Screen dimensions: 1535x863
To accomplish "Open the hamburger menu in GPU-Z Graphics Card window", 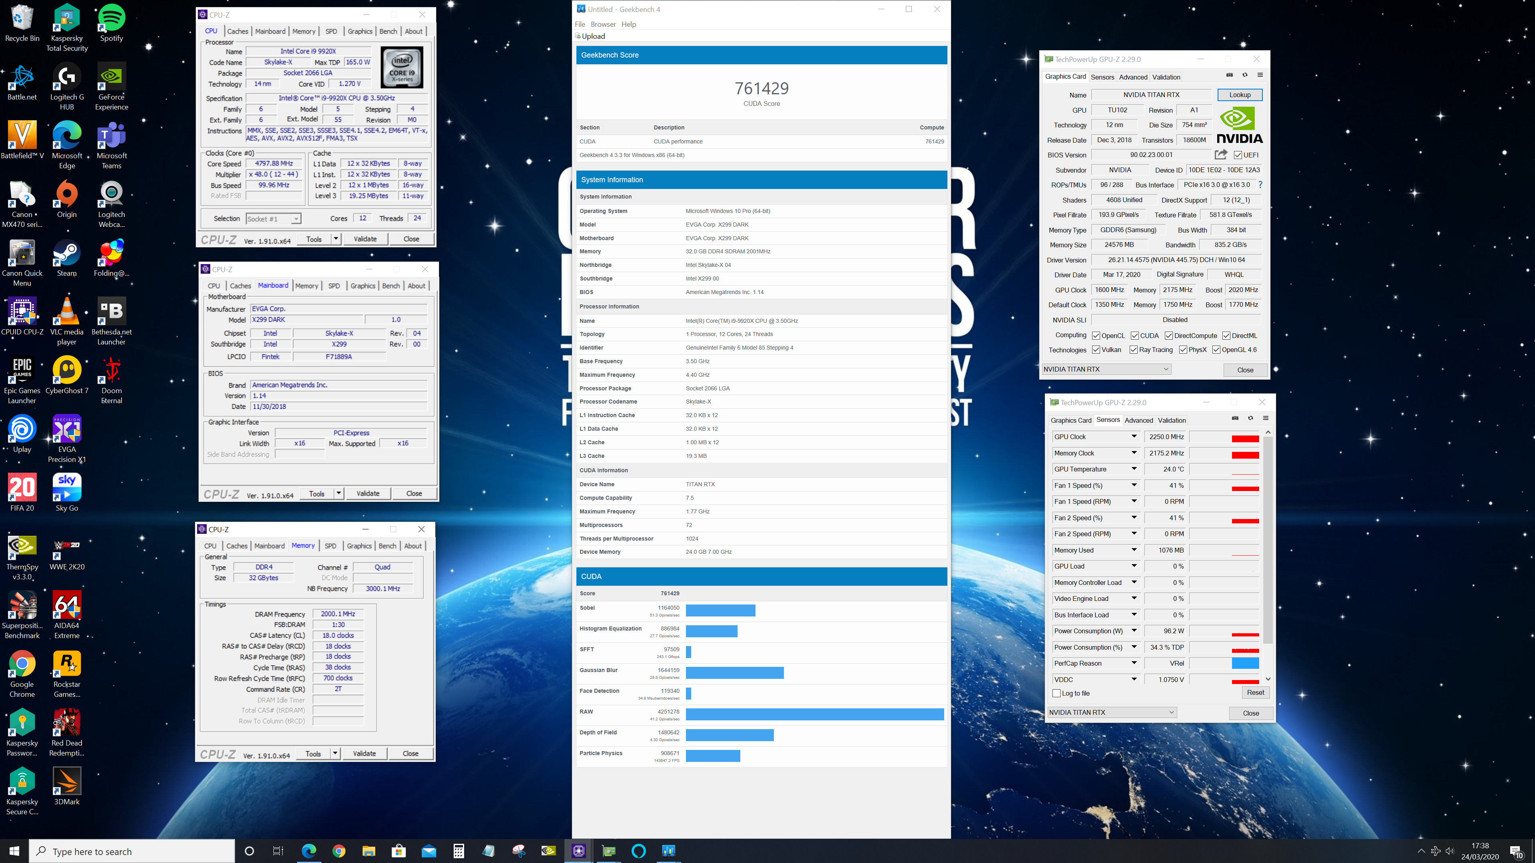I will pyautogui.click(x=1260, y=75).
